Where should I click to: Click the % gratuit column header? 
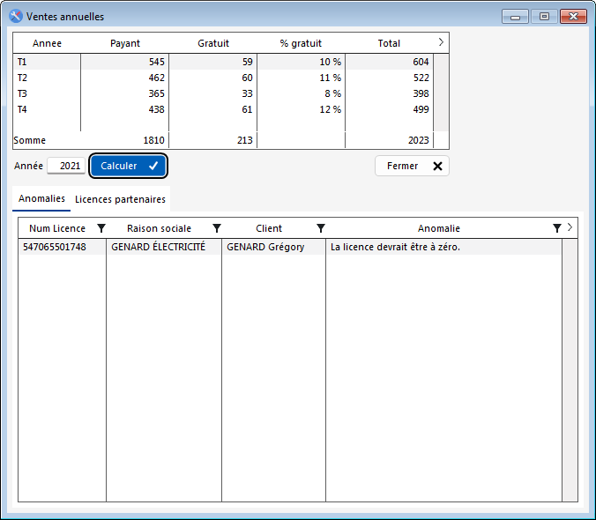301,43
